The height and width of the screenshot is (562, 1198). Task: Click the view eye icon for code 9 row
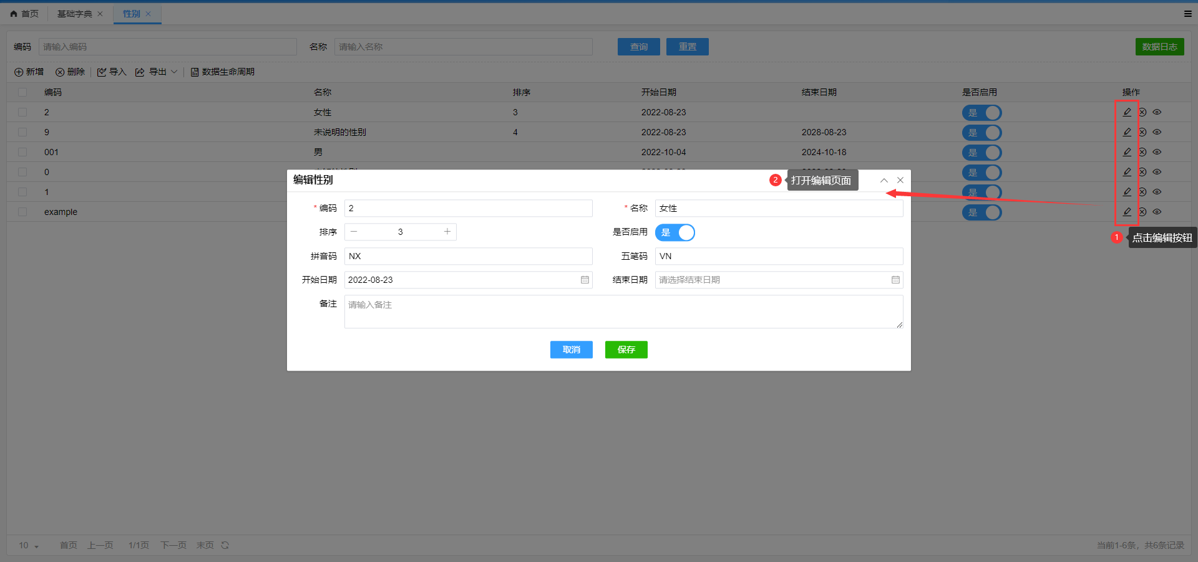[1157, 132]
